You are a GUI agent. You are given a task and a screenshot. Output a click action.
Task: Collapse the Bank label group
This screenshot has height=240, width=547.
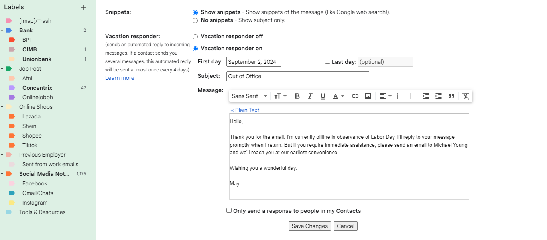[x=2, y=30]
